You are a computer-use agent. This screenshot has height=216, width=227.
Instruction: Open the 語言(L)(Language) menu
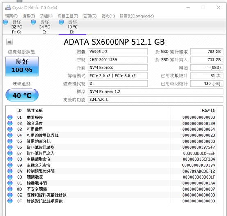pyautogui.click(x=137, y=16)
